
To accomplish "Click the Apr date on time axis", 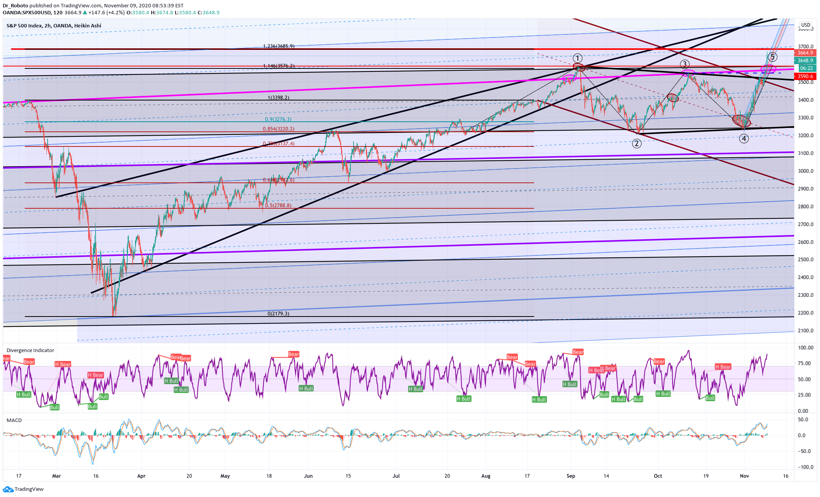I will (x=141, y=476).
